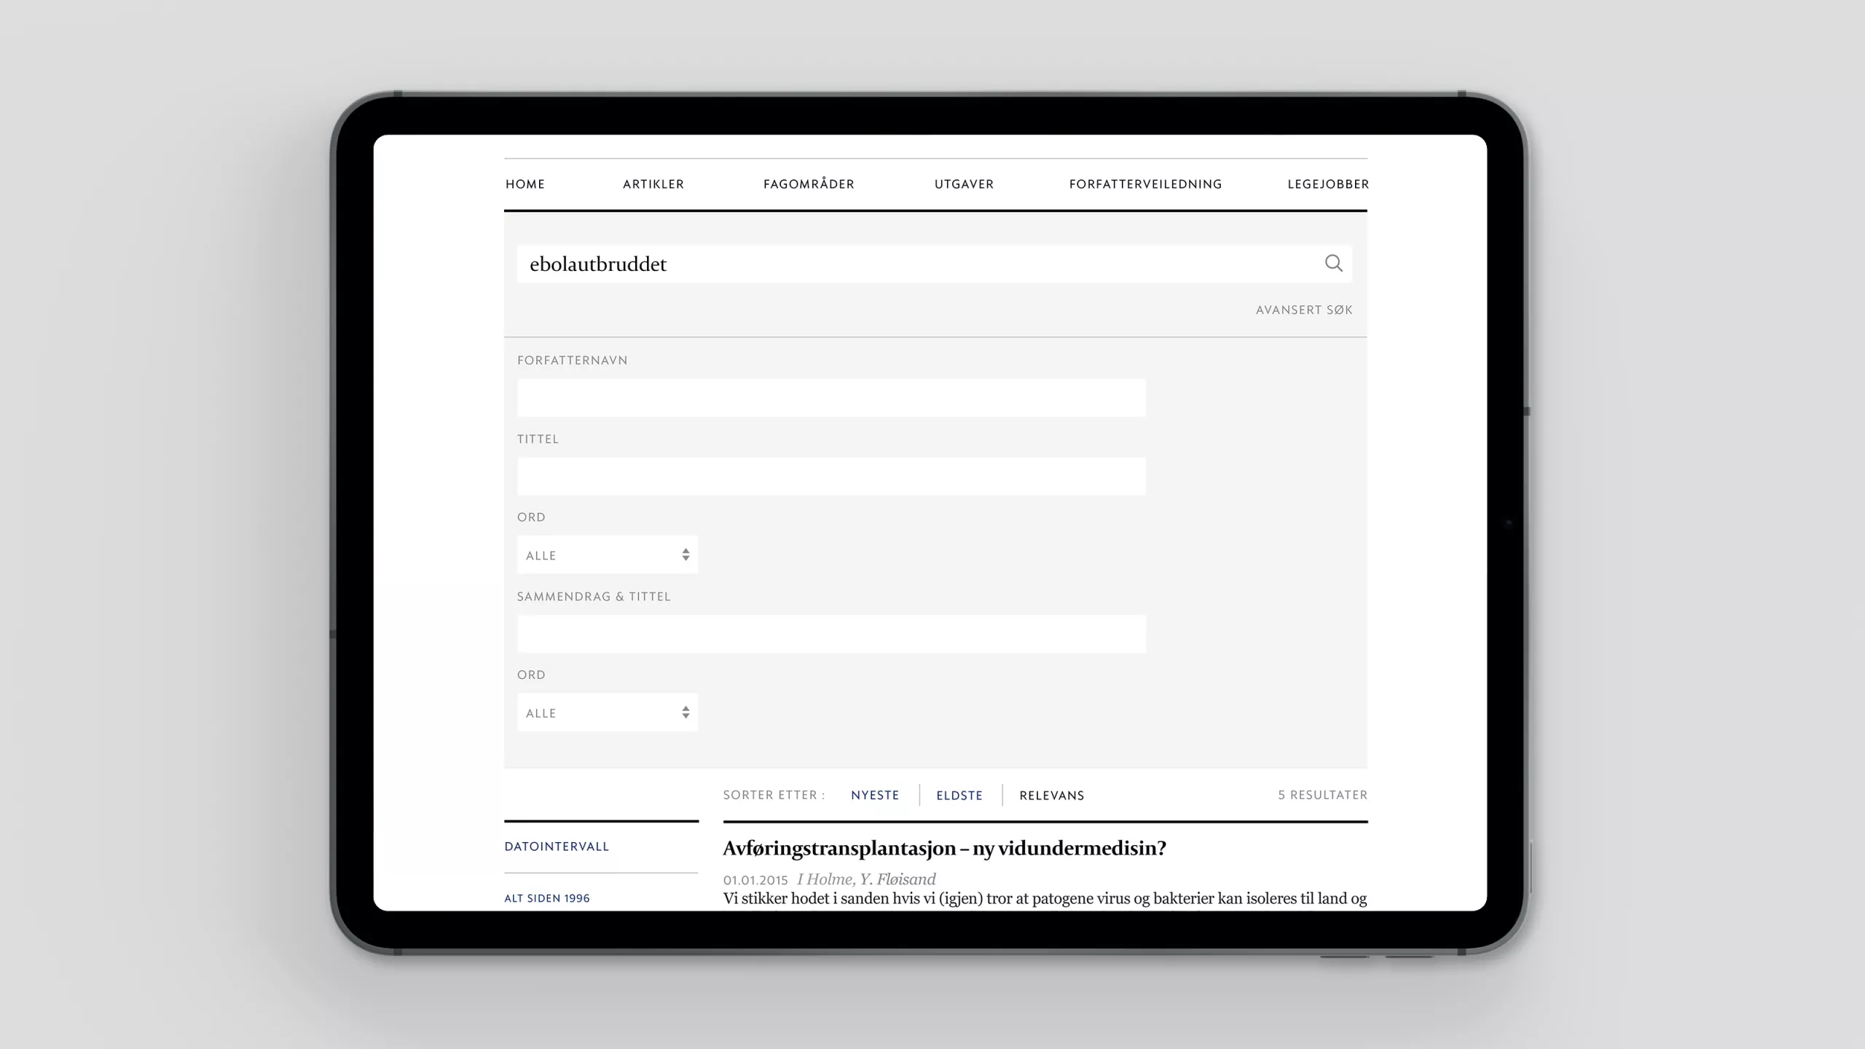1865x1049 pixels.
Task: Select the ALT SIDEN 1996 filter
Action: (x=547, y=898)
